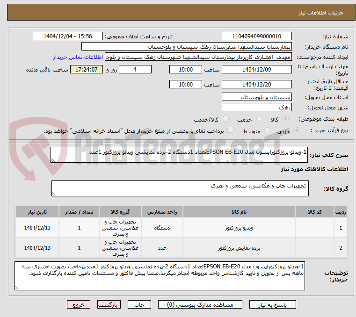Screen dimensions: 356x317
Task: Click the countdown timer 17:24:07
Action: pos(87,70)
